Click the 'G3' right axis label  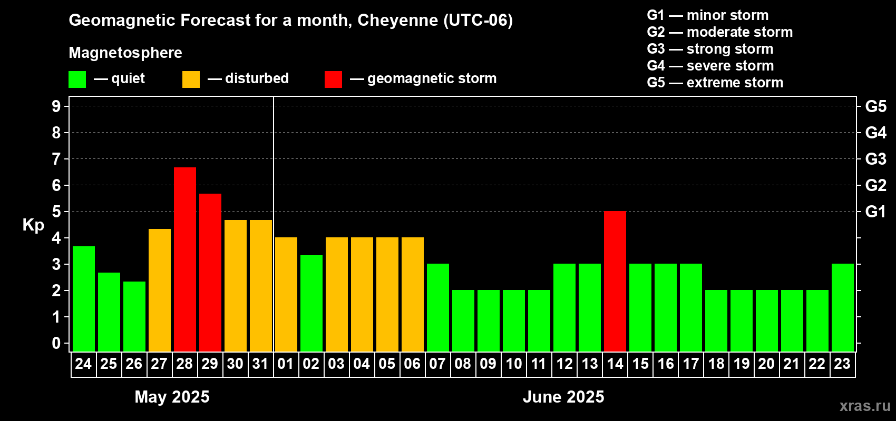[876, 159]
